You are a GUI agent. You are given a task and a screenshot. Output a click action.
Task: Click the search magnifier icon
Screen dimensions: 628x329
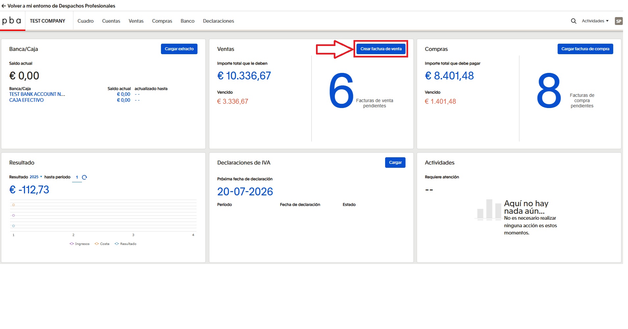click(x=573, y=21)
